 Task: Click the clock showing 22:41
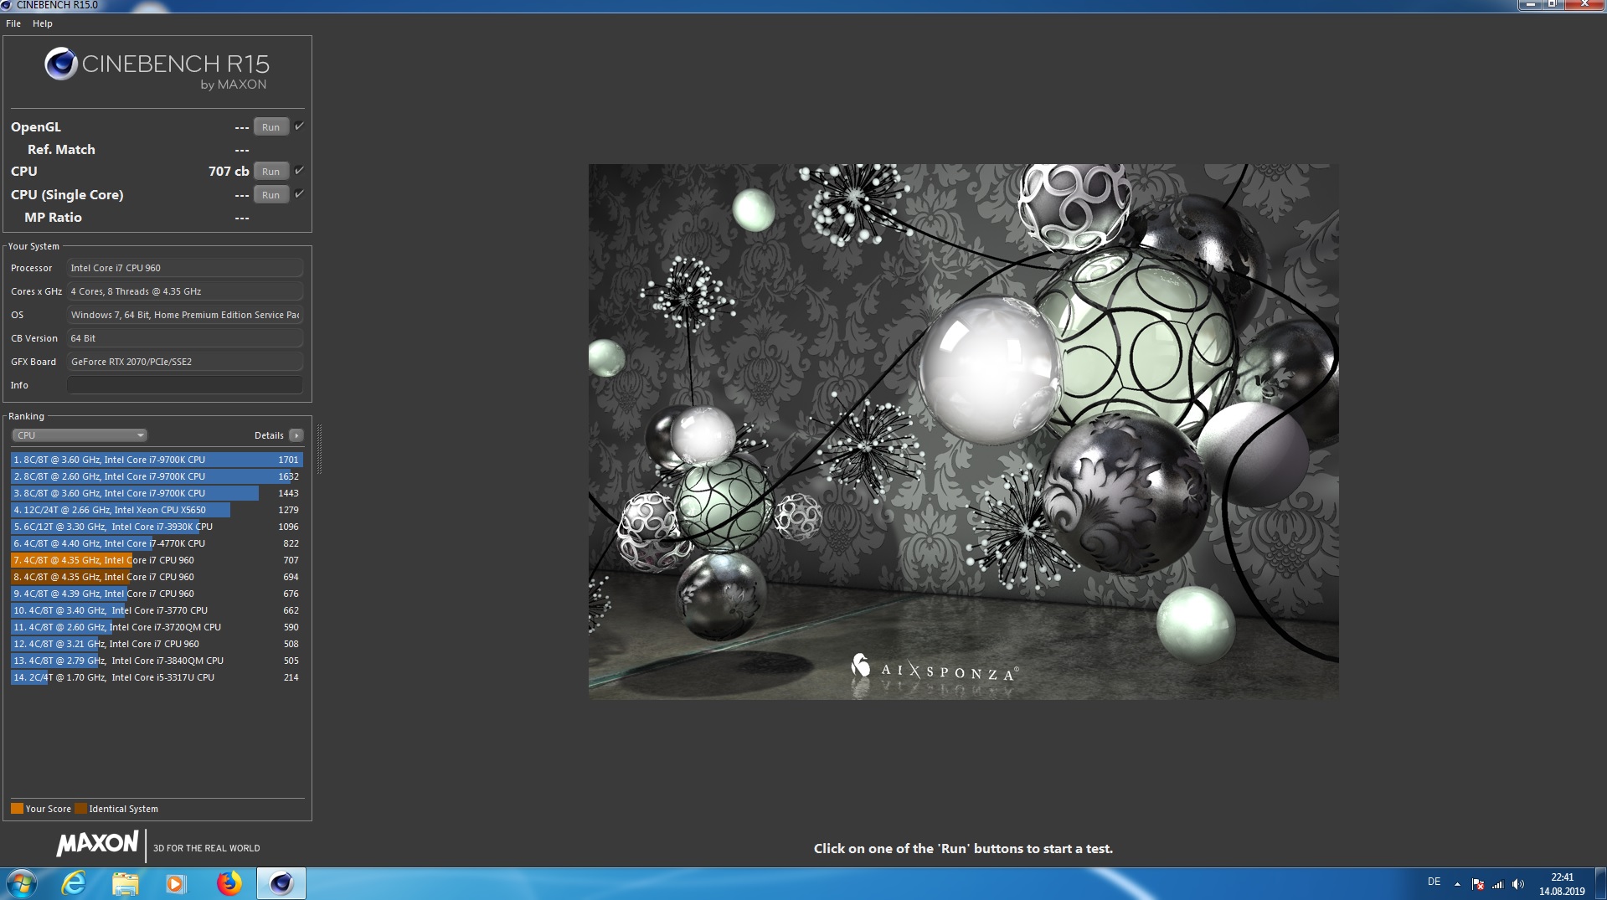1562,884
